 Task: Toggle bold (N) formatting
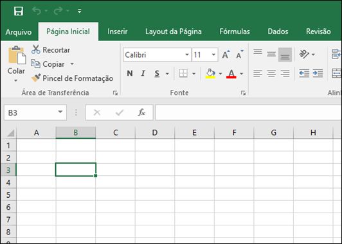point(130,73)
